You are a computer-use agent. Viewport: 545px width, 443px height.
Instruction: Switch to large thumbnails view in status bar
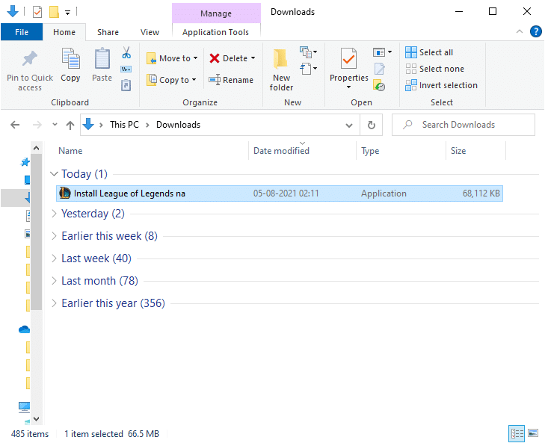click(533, 433)
